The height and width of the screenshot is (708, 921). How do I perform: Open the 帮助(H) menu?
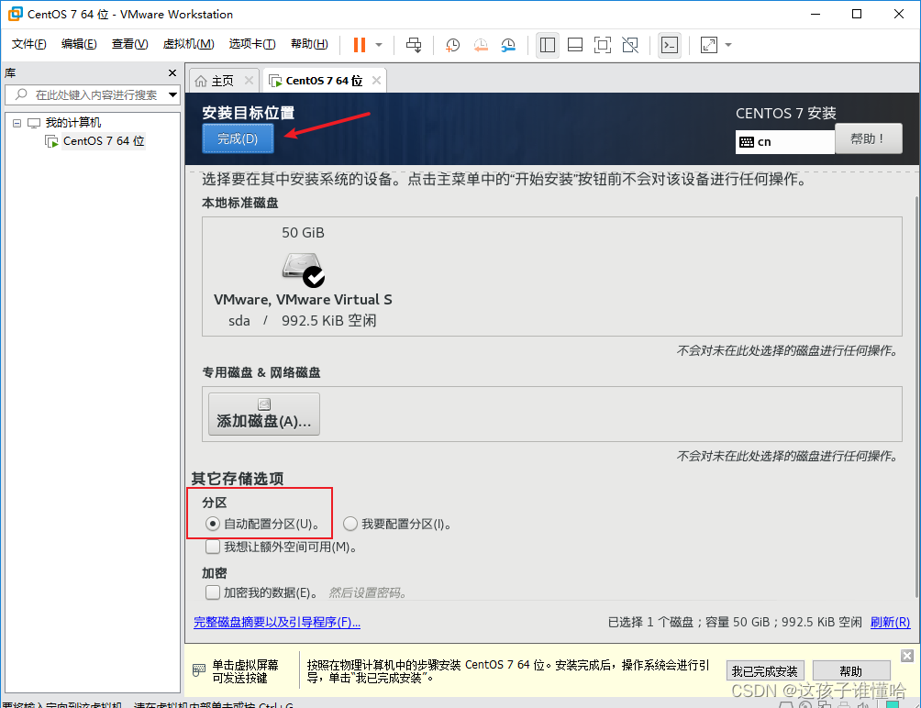coord(309,44)
